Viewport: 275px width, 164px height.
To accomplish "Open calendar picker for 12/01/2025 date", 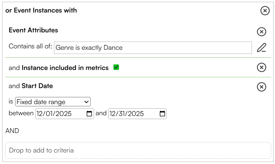I will pyautogui.click(x=89, y=114).
